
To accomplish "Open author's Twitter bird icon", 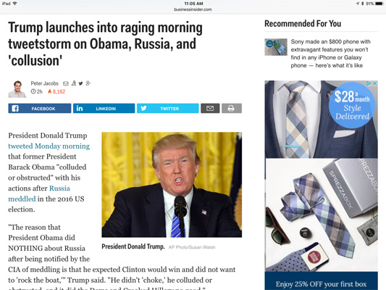I will click(x=80, y=83).
